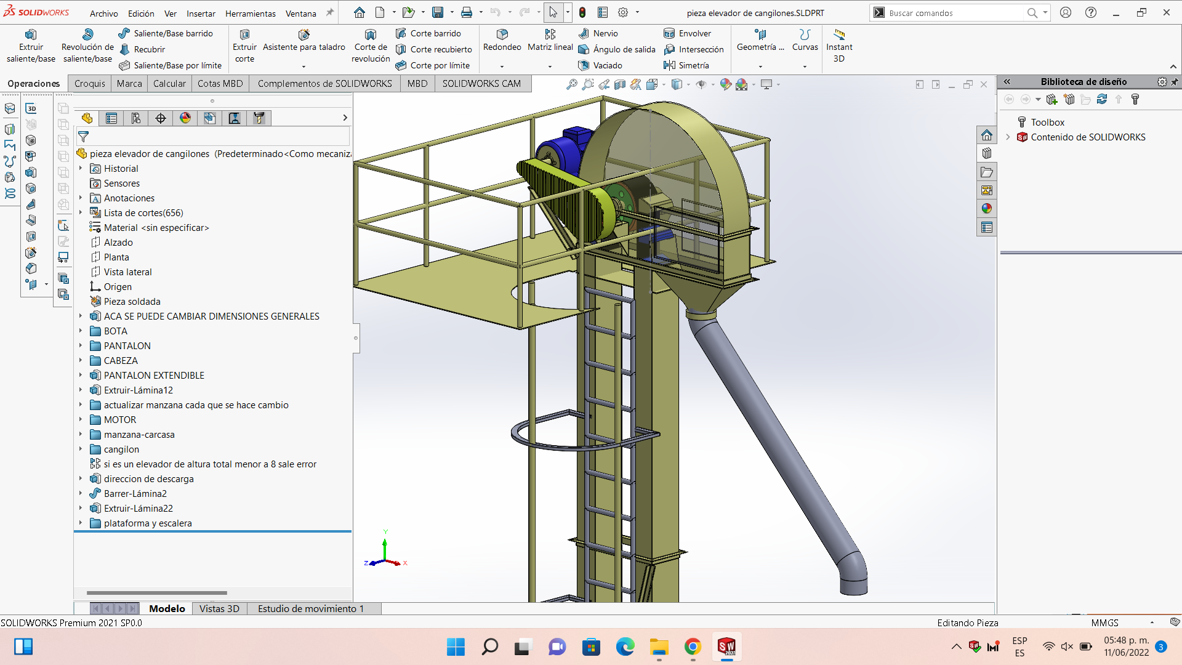Click the Extruir saliente/base tool icon
The width and height of the screenshot is (1182, 665).
(x=30, y=34)
